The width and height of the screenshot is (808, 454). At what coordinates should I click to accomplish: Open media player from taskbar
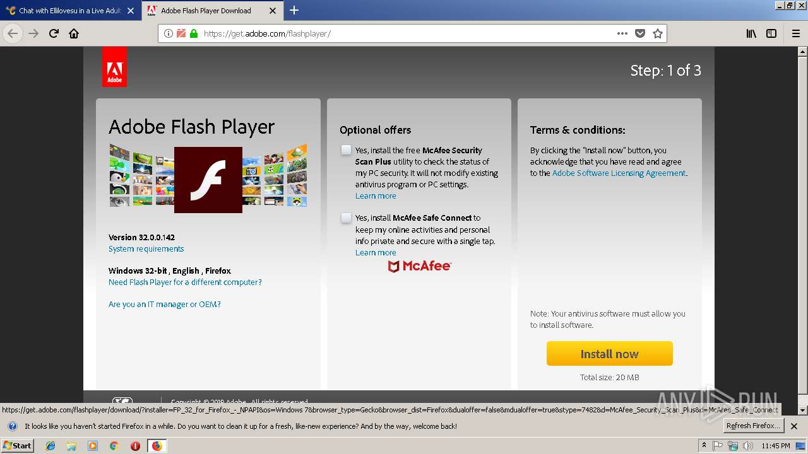(93, 446)
